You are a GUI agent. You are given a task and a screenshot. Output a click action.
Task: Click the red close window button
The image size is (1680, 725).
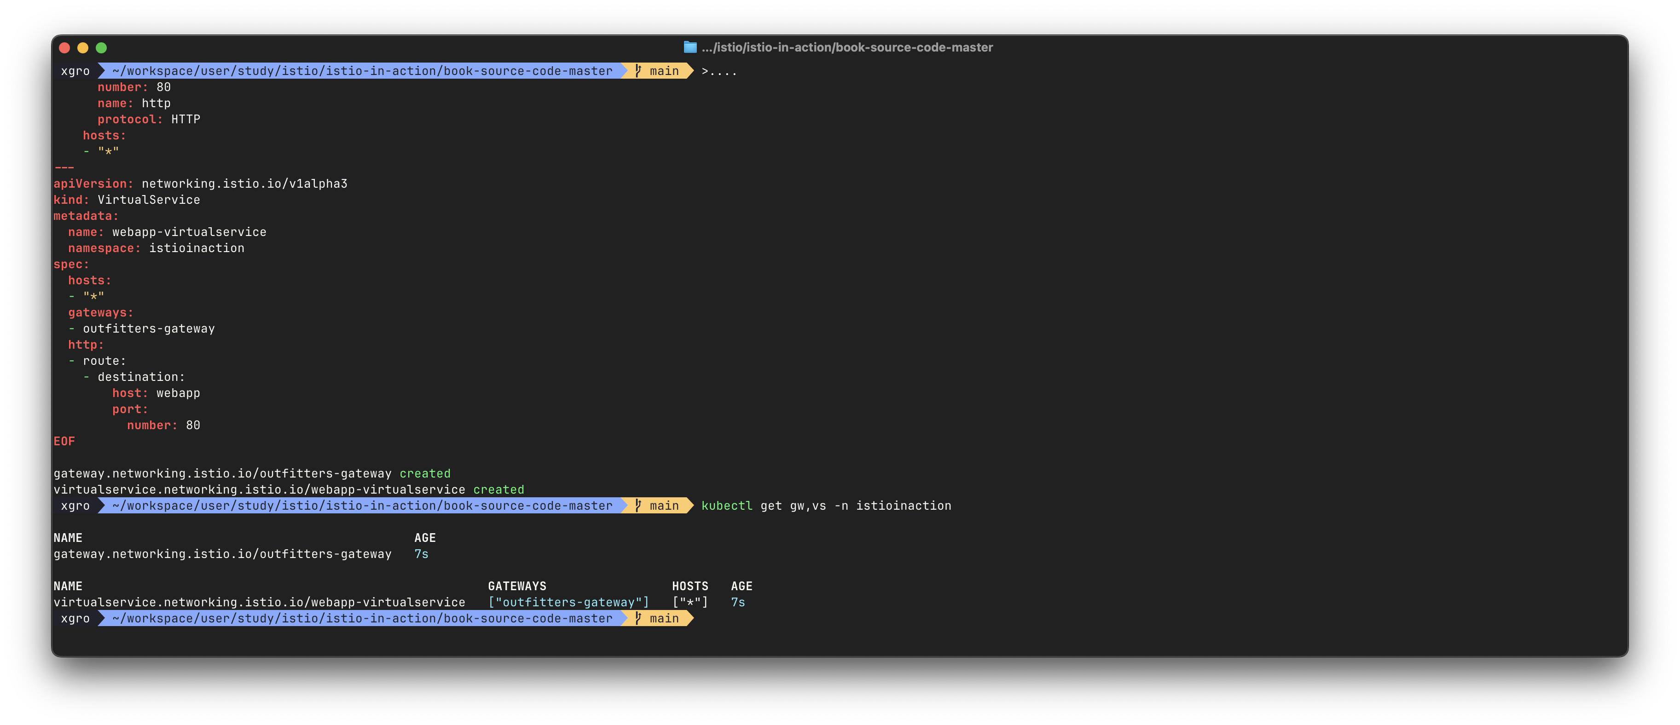pyautogui.click(x=64, y=47)
